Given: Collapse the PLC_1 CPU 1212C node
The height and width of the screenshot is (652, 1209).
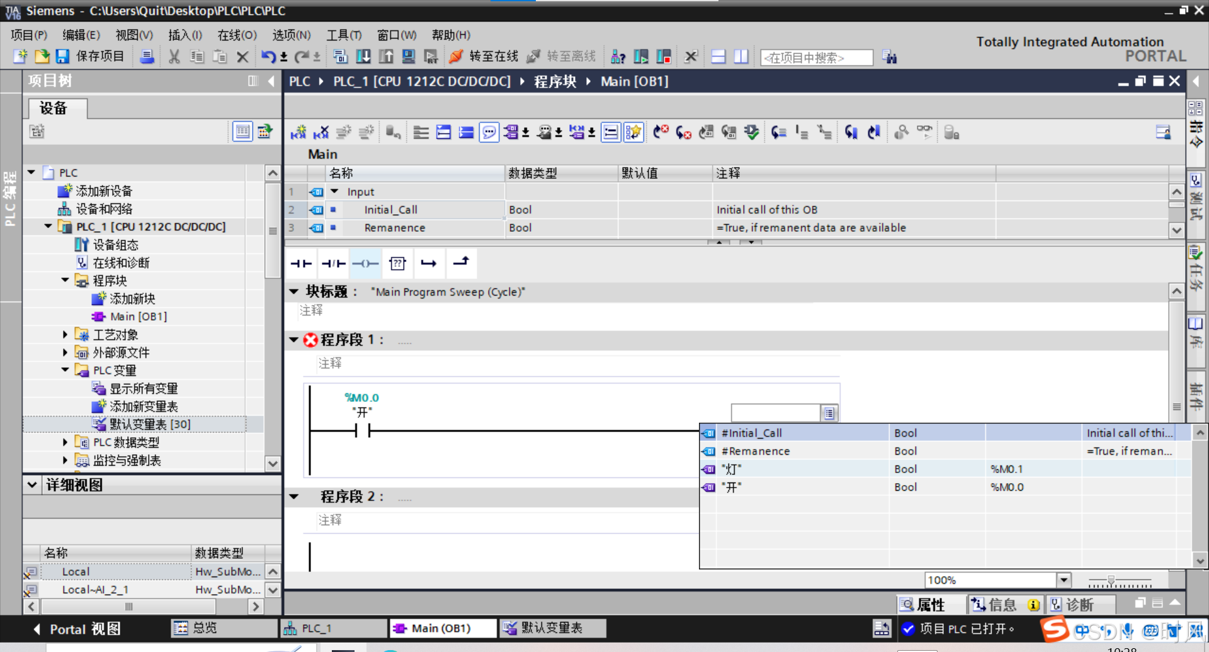Looking at the screenshot, I should point(48,226).
